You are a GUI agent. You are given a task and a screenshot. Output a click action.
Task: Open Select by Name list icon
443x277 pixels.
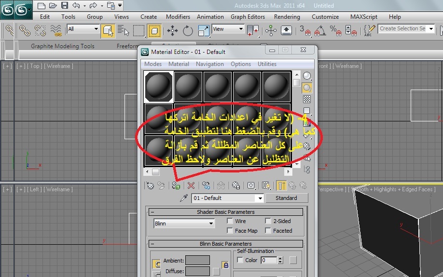[x=123, y=30]
